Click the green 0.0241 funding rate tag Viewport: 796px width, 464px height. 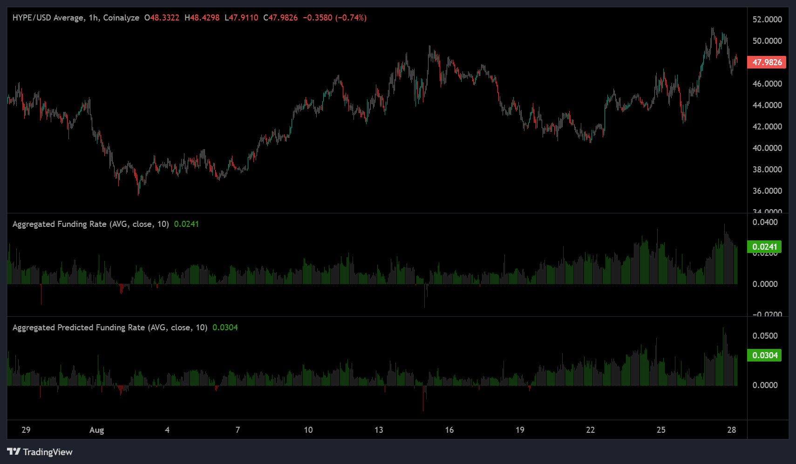click(764, 247)
